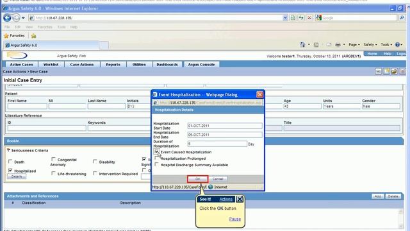Open the Page dropdown menu
The height and width of the screenshot is (231, 410).
(x=354, y=45)
